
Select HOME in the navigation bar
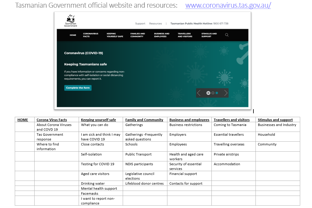pos(73,35)
